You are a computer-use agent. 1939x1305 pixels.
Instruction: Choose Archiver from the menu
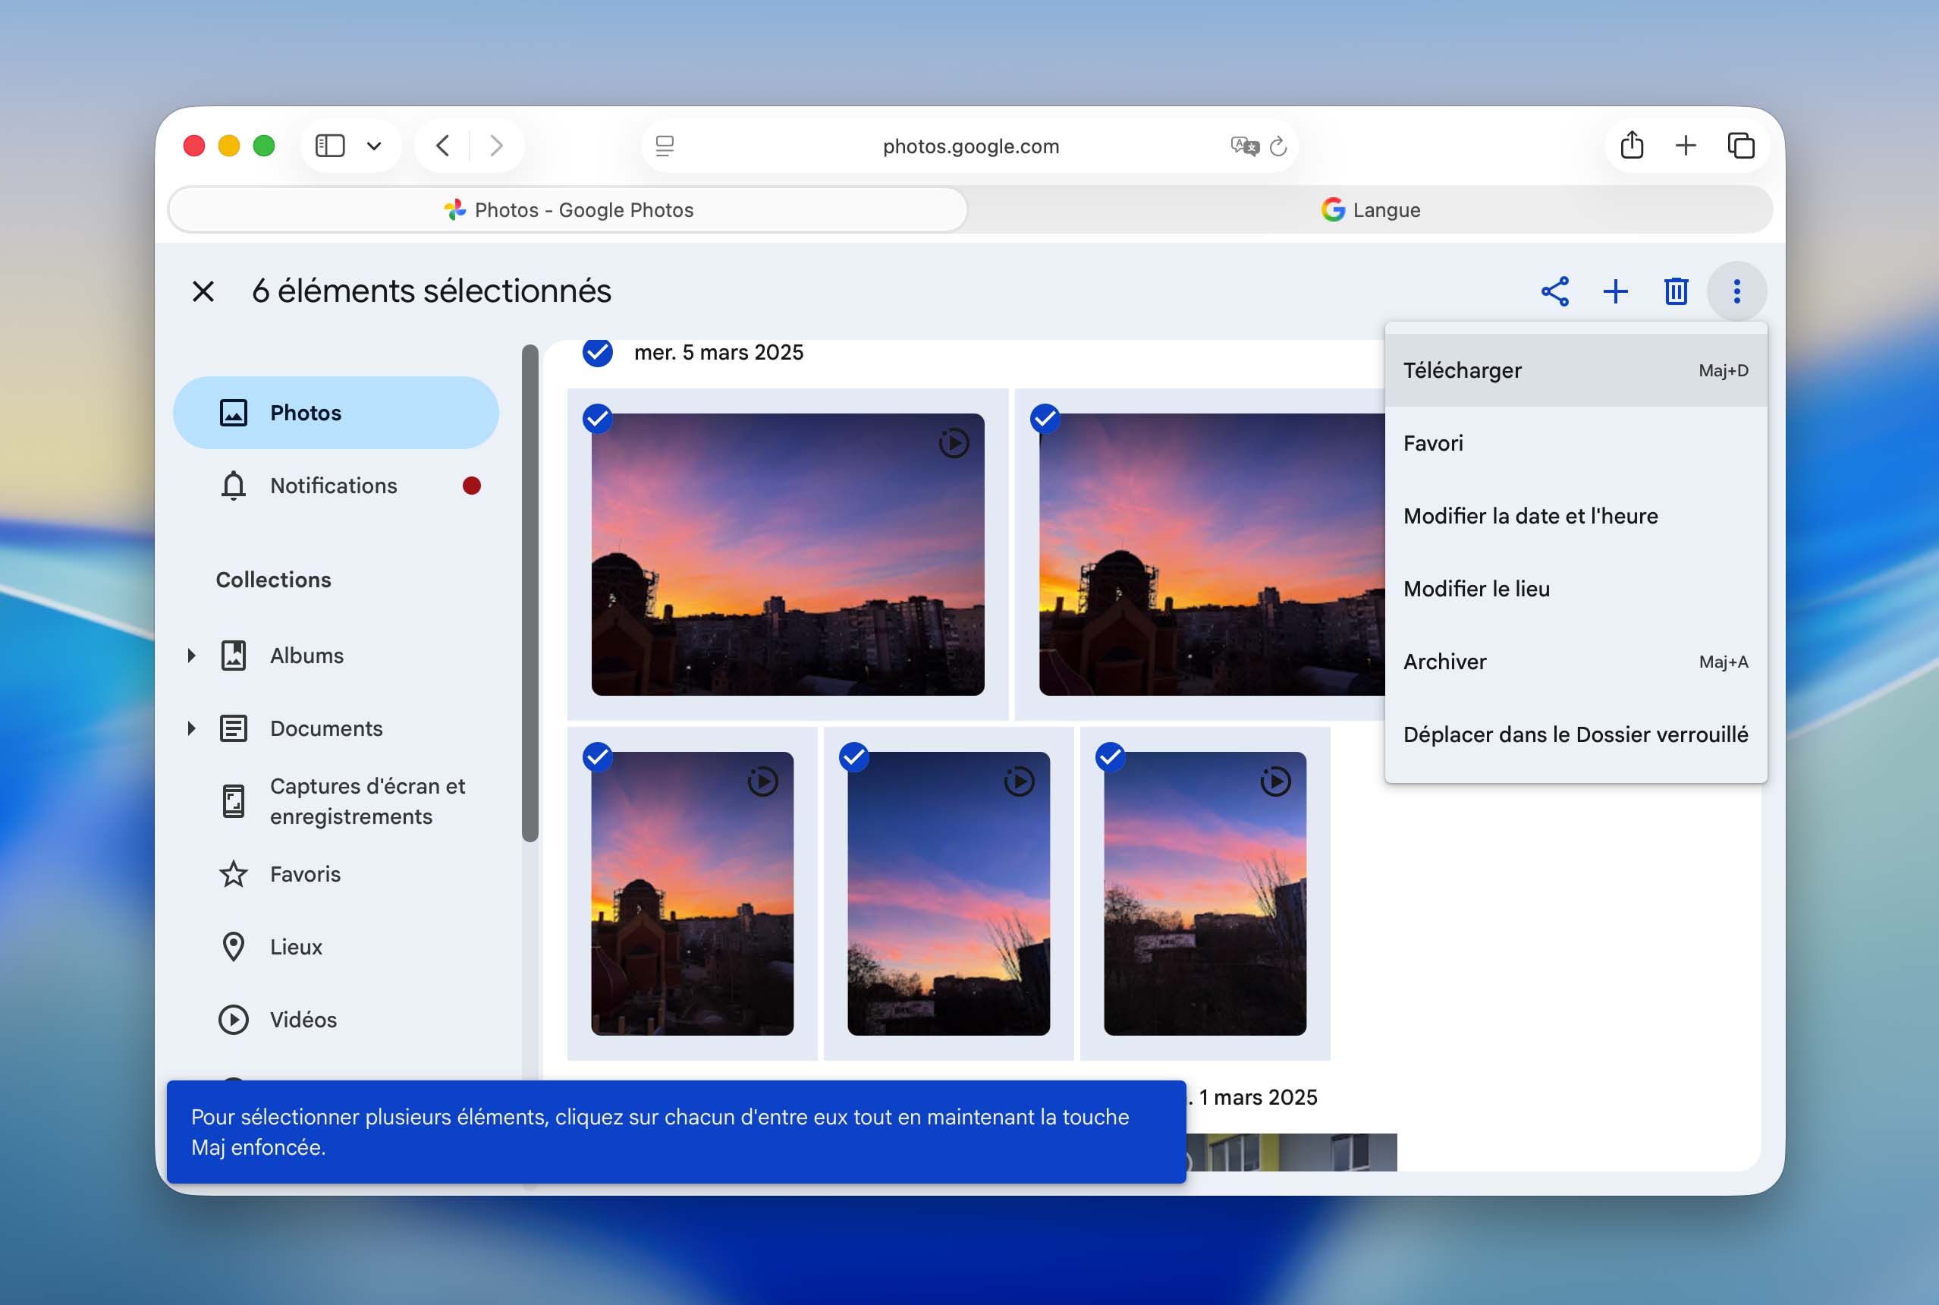pos(1576,662)
